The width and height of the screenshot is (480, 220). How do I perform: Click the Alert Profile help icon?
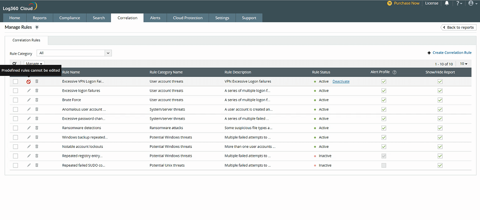tap(394, 72)
